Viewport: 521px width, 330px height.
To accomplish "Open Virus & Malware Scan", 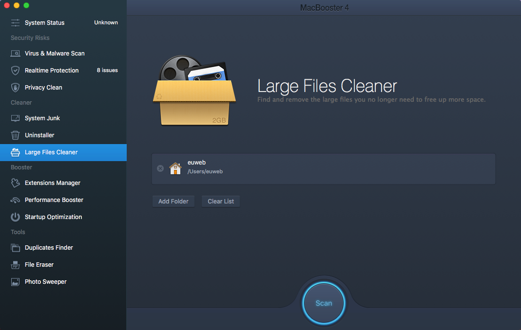I will [x=63, y=54].
